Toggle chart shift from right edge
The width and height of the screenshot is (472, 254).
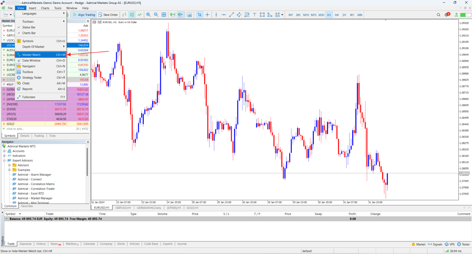[180, 15]
